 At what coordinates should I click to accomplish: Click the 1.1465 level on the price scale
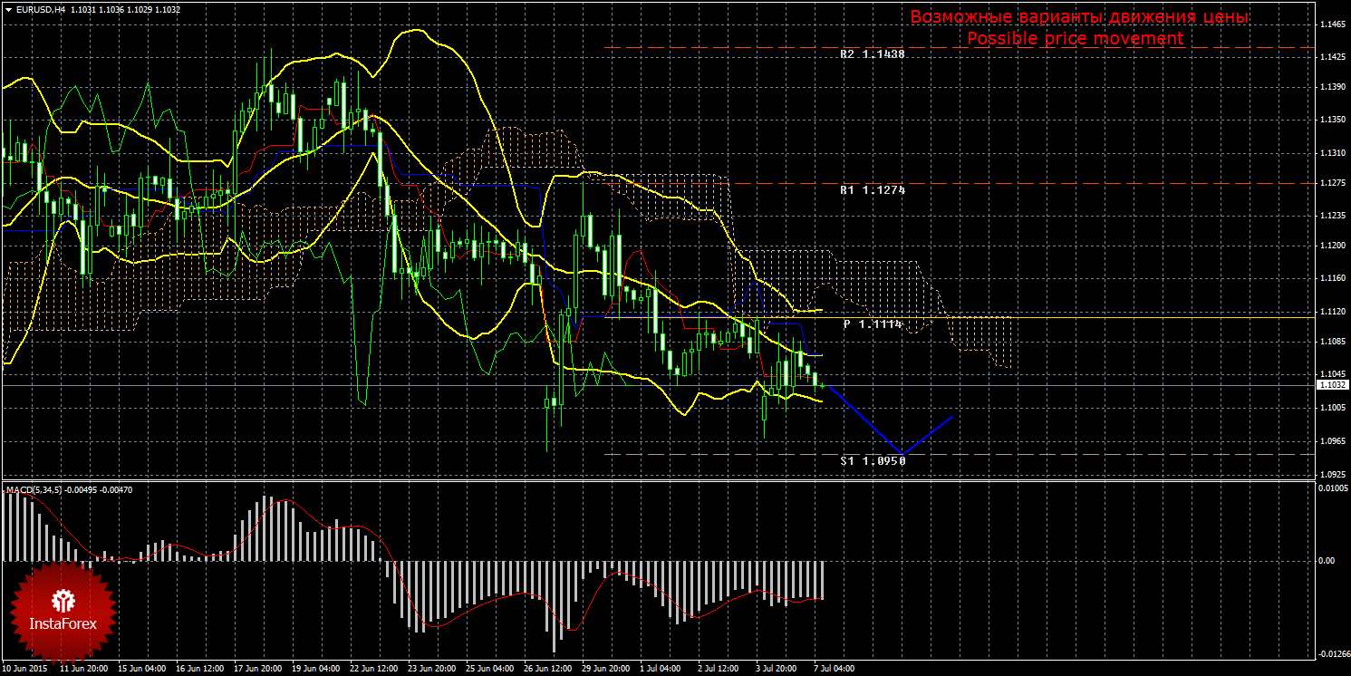[x=1331, y=24]
